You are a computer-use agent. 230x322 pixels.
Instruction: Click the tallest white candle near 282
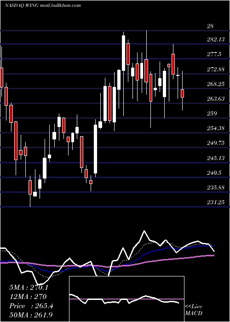point(123,53)
